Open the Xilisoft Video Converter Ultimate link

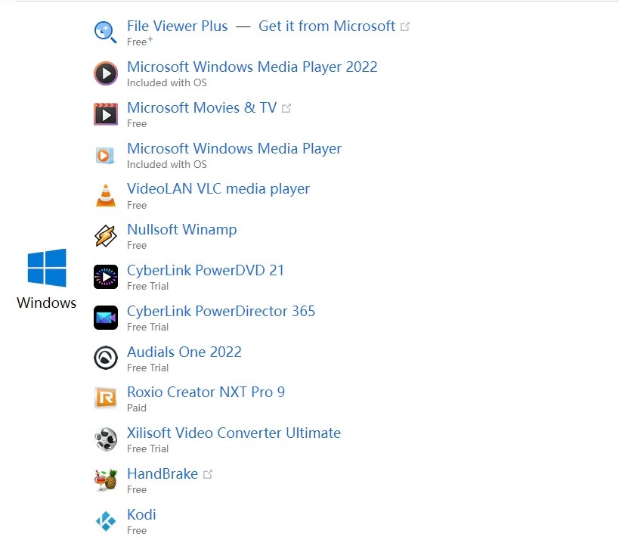pos(234,433)
